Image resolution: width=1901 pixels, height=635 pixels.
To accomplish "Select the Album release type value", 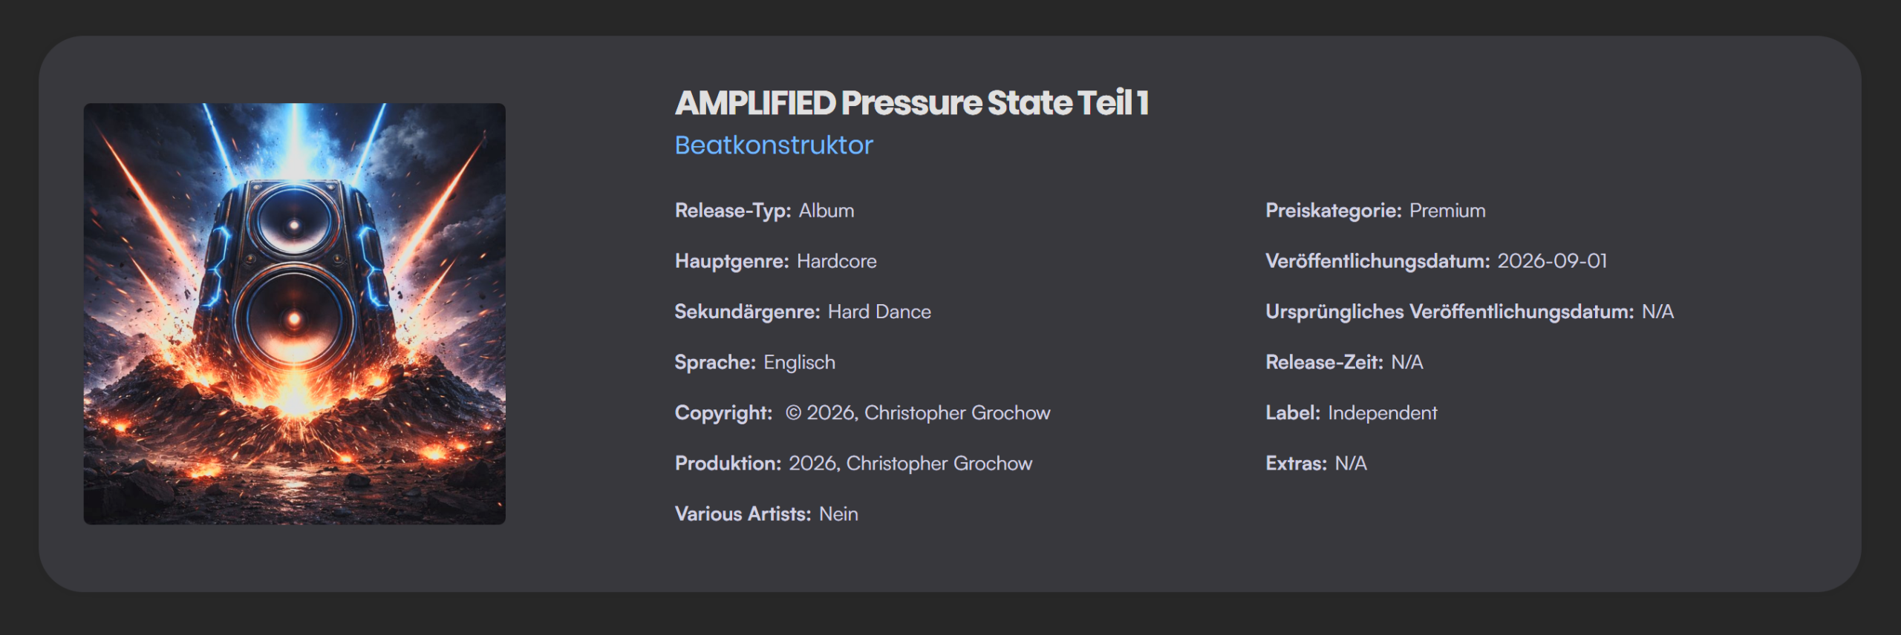I will [826, 211].
